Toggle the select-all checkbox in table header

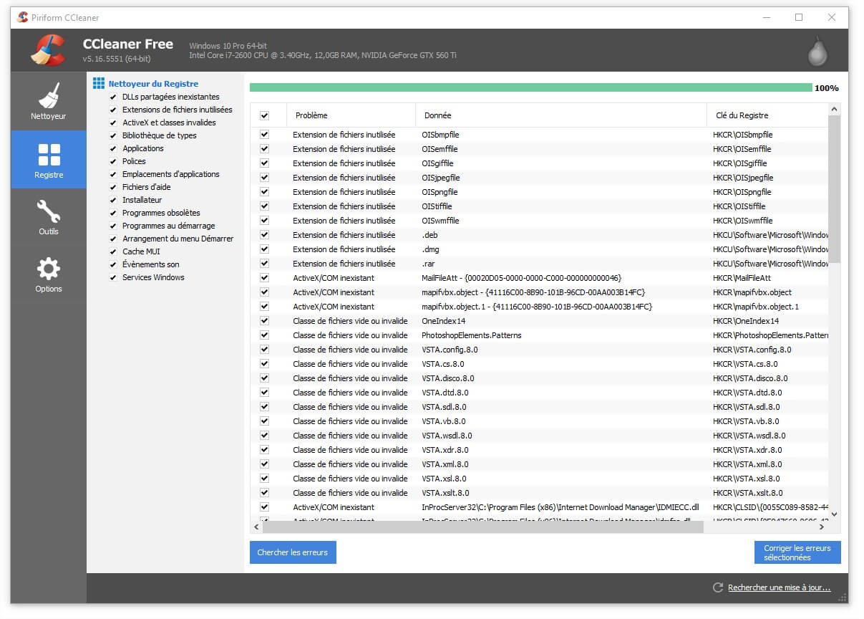[264, 115]
